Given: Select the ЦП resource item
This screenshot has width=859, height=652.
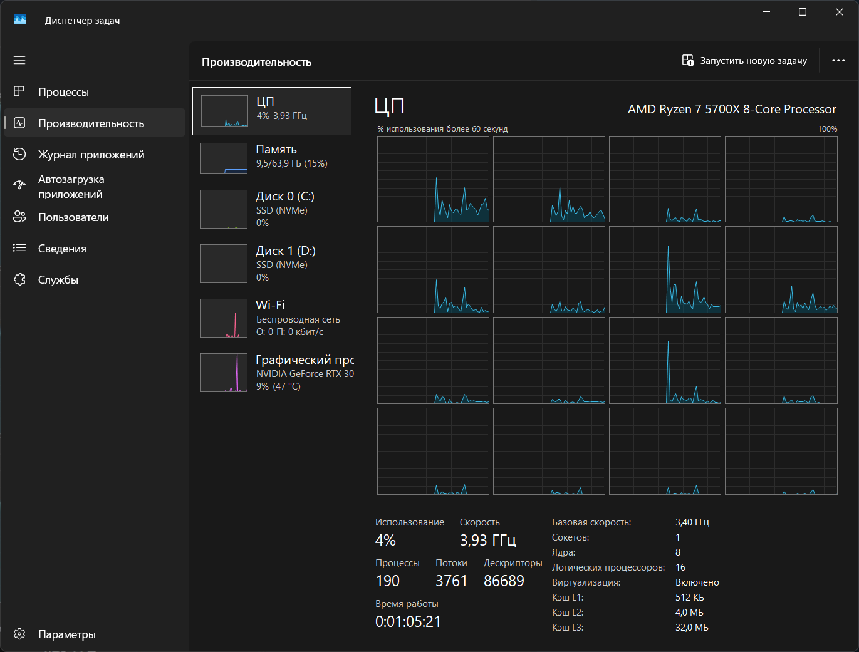Looking at the screenshot, I should click(x=272, y=111).
